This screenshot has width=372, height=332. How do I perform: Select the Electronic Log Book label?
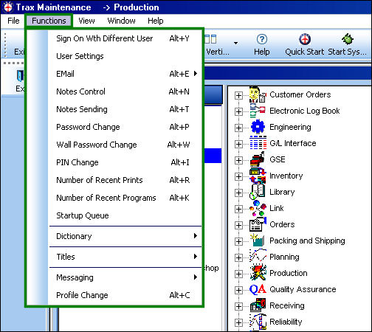[305, 111]
